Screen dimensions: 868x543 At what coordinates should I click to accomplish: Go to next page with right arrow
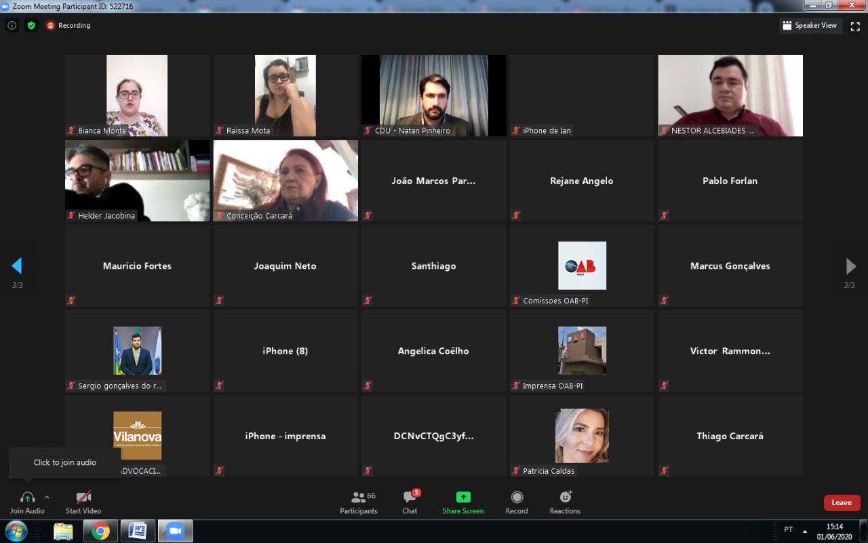(850, 266)
